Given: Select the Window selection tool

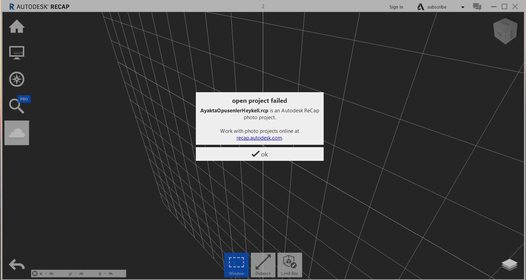Looking at the screenshot, I should [x=237, y=265].
